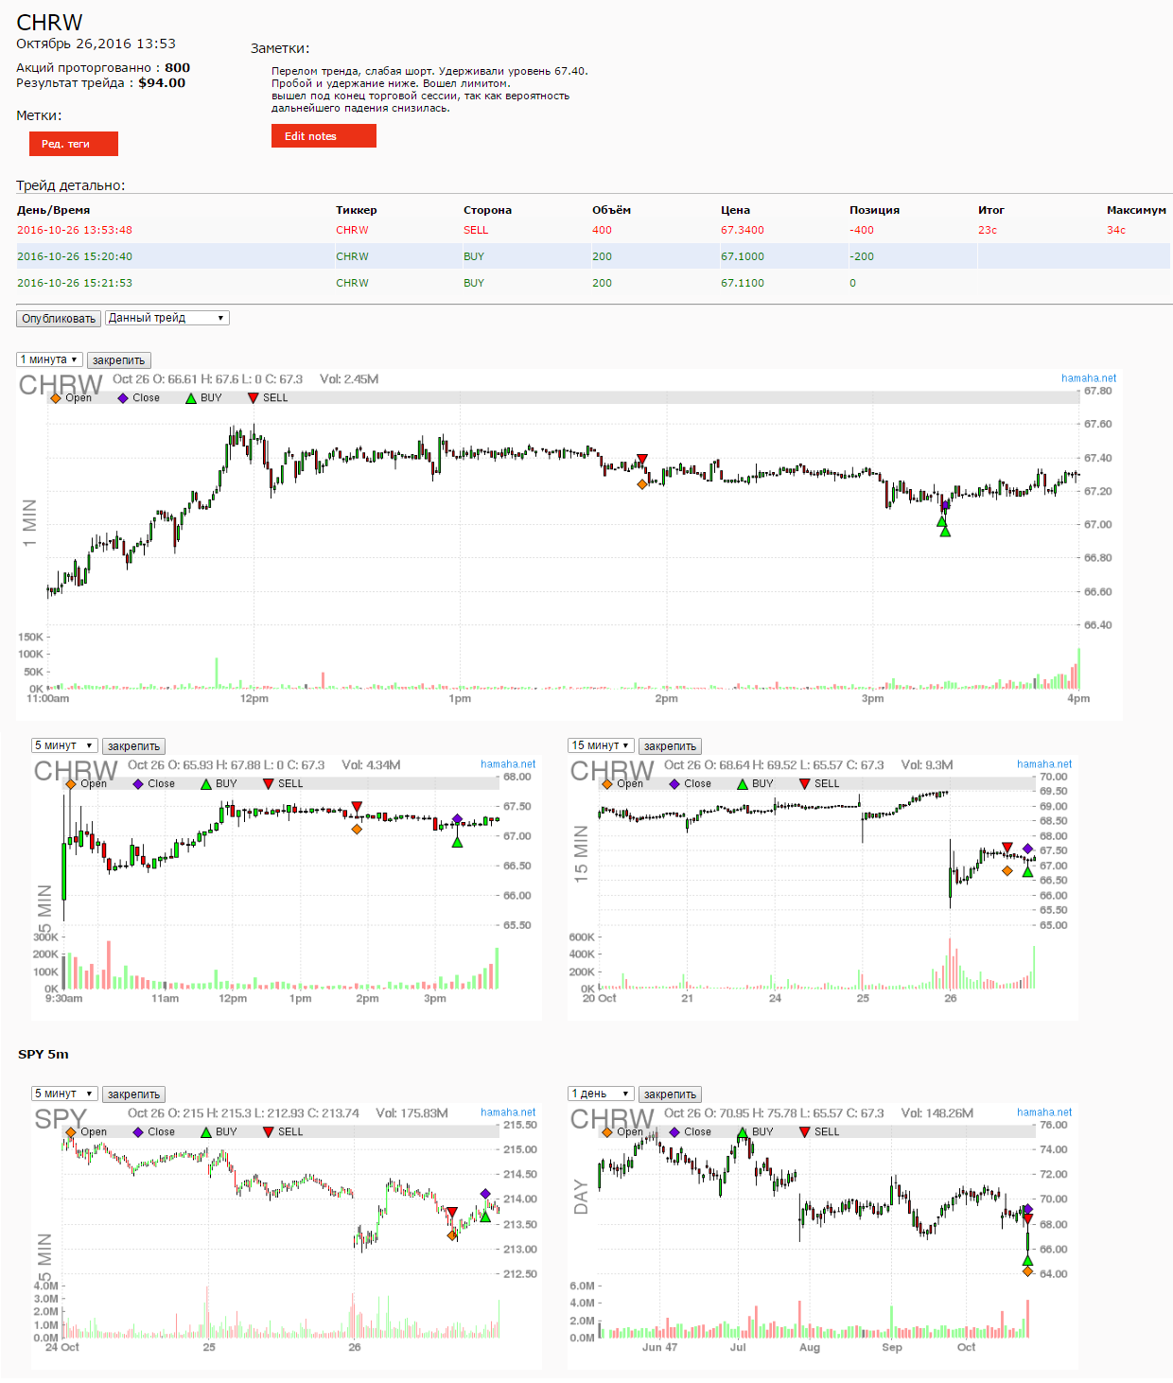
Task: Click the "67.1000" buy price cell
Action: 743,256
